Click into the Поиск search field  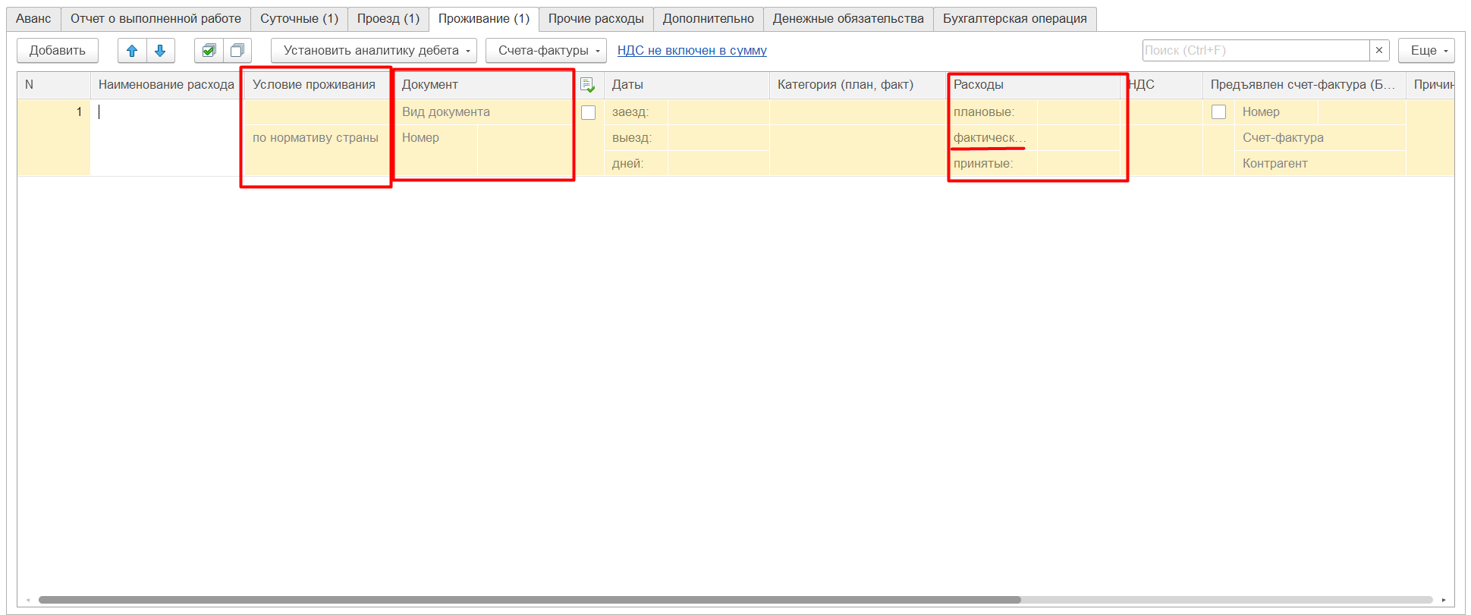(1256, 51)
